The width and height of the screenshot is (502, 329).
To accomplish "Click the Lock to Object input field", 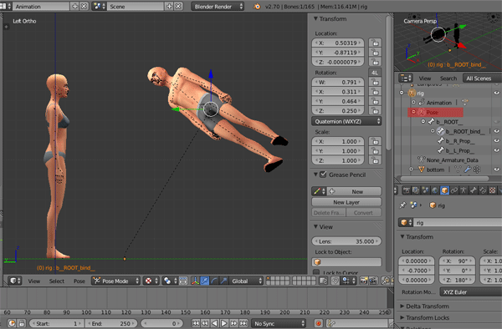I will (346, 262).
